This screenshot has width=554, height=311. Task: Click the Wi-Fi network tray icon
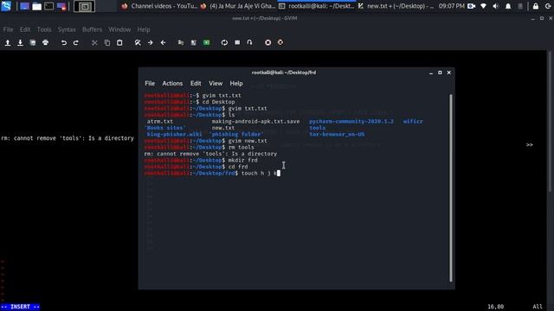pyautogui.click(x=484, y=6)
